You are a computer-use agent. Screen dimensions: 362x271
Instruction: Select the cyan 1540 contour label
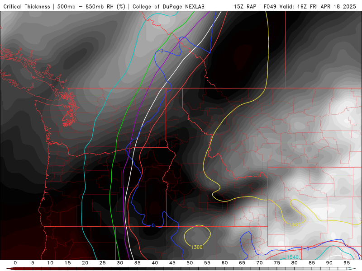click(292, 257)
